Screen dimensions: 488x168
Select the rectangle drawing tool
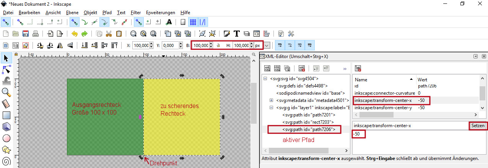[x=6, y=115]
